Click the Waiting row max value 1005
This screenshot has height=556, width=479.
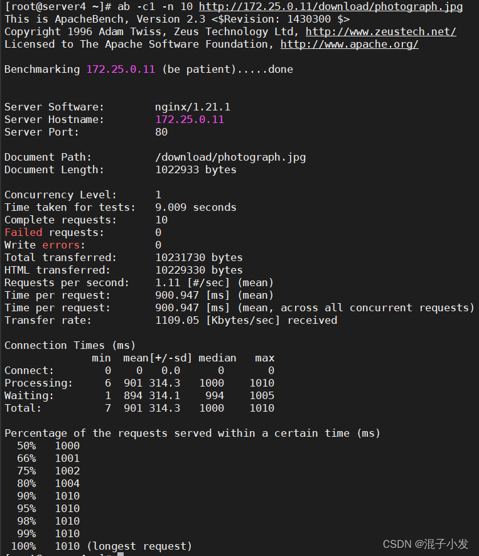262,396
